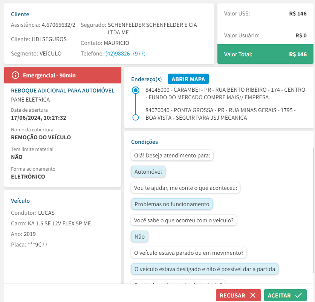The image size is (315, 302).
Task: Select the destination address marker for Ponta Grossa
Action: tap(136, 118)
